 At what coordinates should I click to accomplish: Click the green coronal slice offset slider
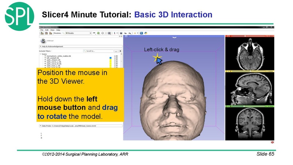point(248,106)
